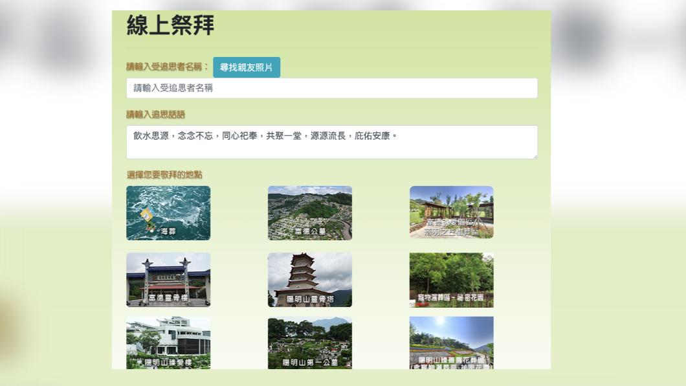This screenshot has height=386, width=686.
Task: Choose the 陽明山靈骨塔 pagoda thumbnail
Action: 310,280
